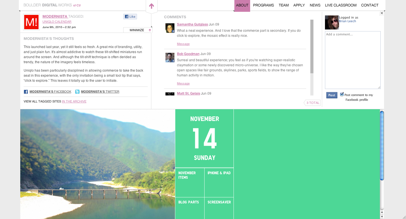Viewport: 406px width, 219px height.
Task: Click Brian Leech's profile picture
Action: [x=332, y=22]
